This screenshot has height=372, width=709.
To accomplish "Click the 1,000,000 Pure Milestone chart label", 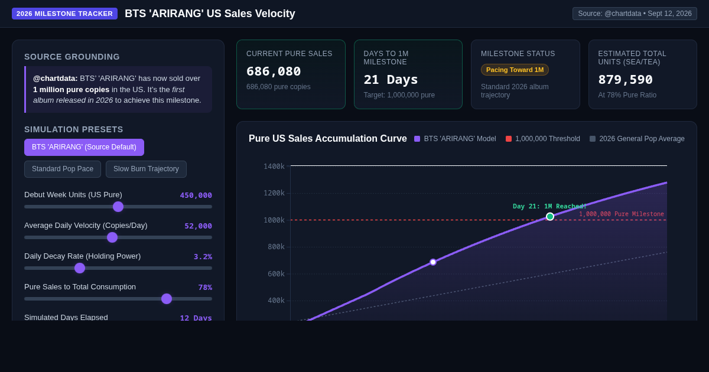I will [x=622, y=214].
